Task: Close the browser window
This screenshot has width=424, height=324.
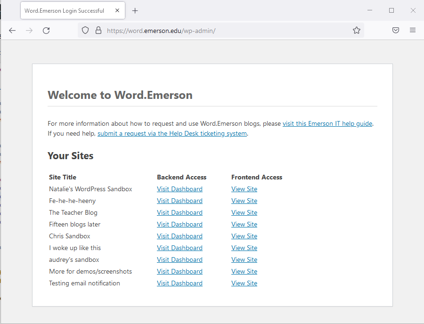Action: 413,10
